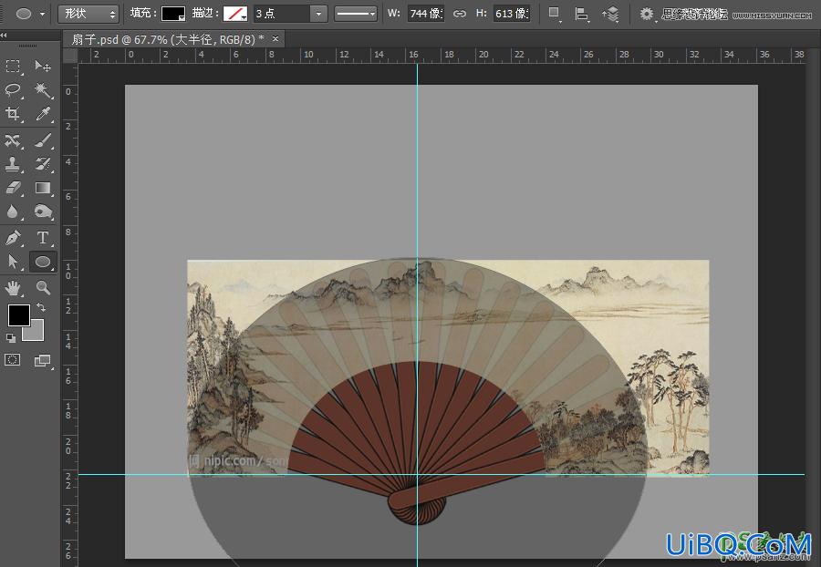Select the Eyedropper tool

43,114
